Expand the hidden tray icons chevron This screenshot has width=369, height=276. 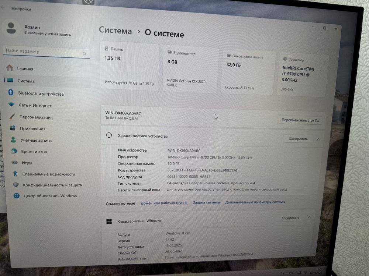[282, 273]
